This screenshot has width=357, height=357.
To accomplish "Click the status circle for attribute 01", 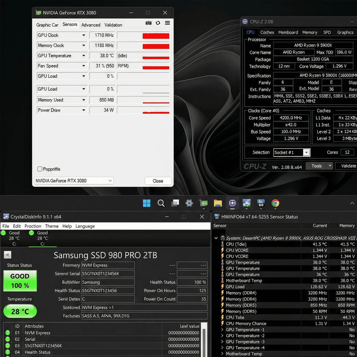I will pyautogui.click(x=8, y=333).
